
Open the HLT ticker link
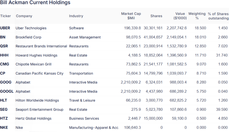pos(3,100)
